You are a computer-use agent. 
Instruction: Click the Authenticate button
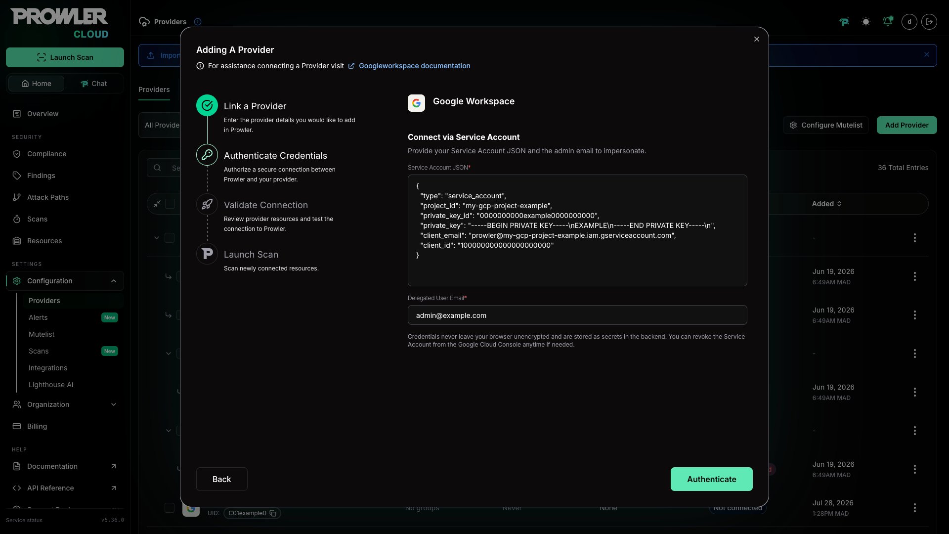pyautogui.click(x=711, y=479)
